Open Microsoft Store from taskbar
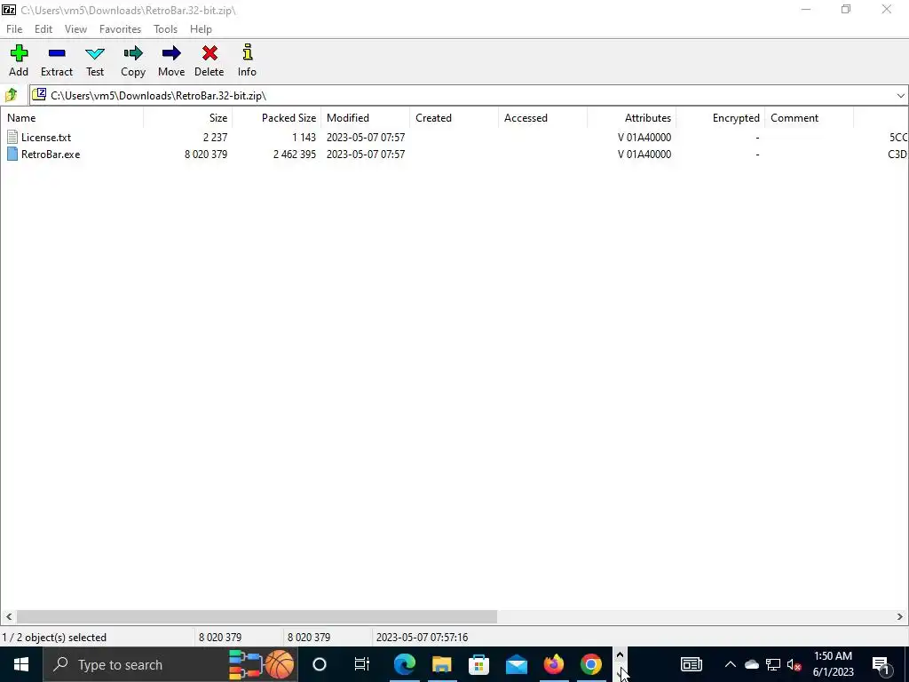Image resolution: width=909 pixels, height=682 pixels. point(478,664)
